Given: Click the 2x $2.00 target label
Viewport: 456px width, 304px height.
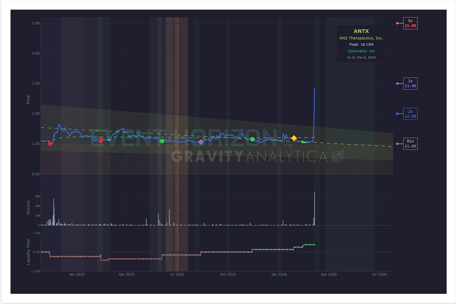Looking at the screenshot, I should click(410, 114).
